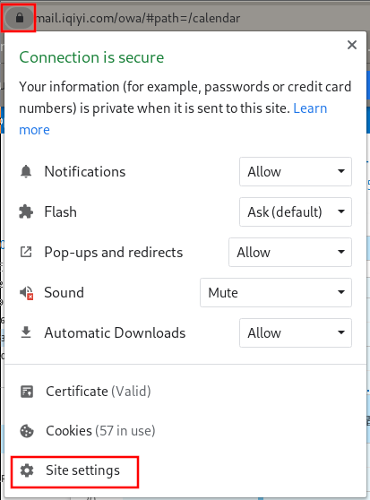370x500 pixels.
Task: Click the Flash puzzle piece icon
Action: [26, 211]
